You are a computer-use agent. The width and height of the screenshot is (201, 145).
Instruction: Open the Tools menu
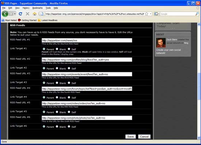point(48,8)
